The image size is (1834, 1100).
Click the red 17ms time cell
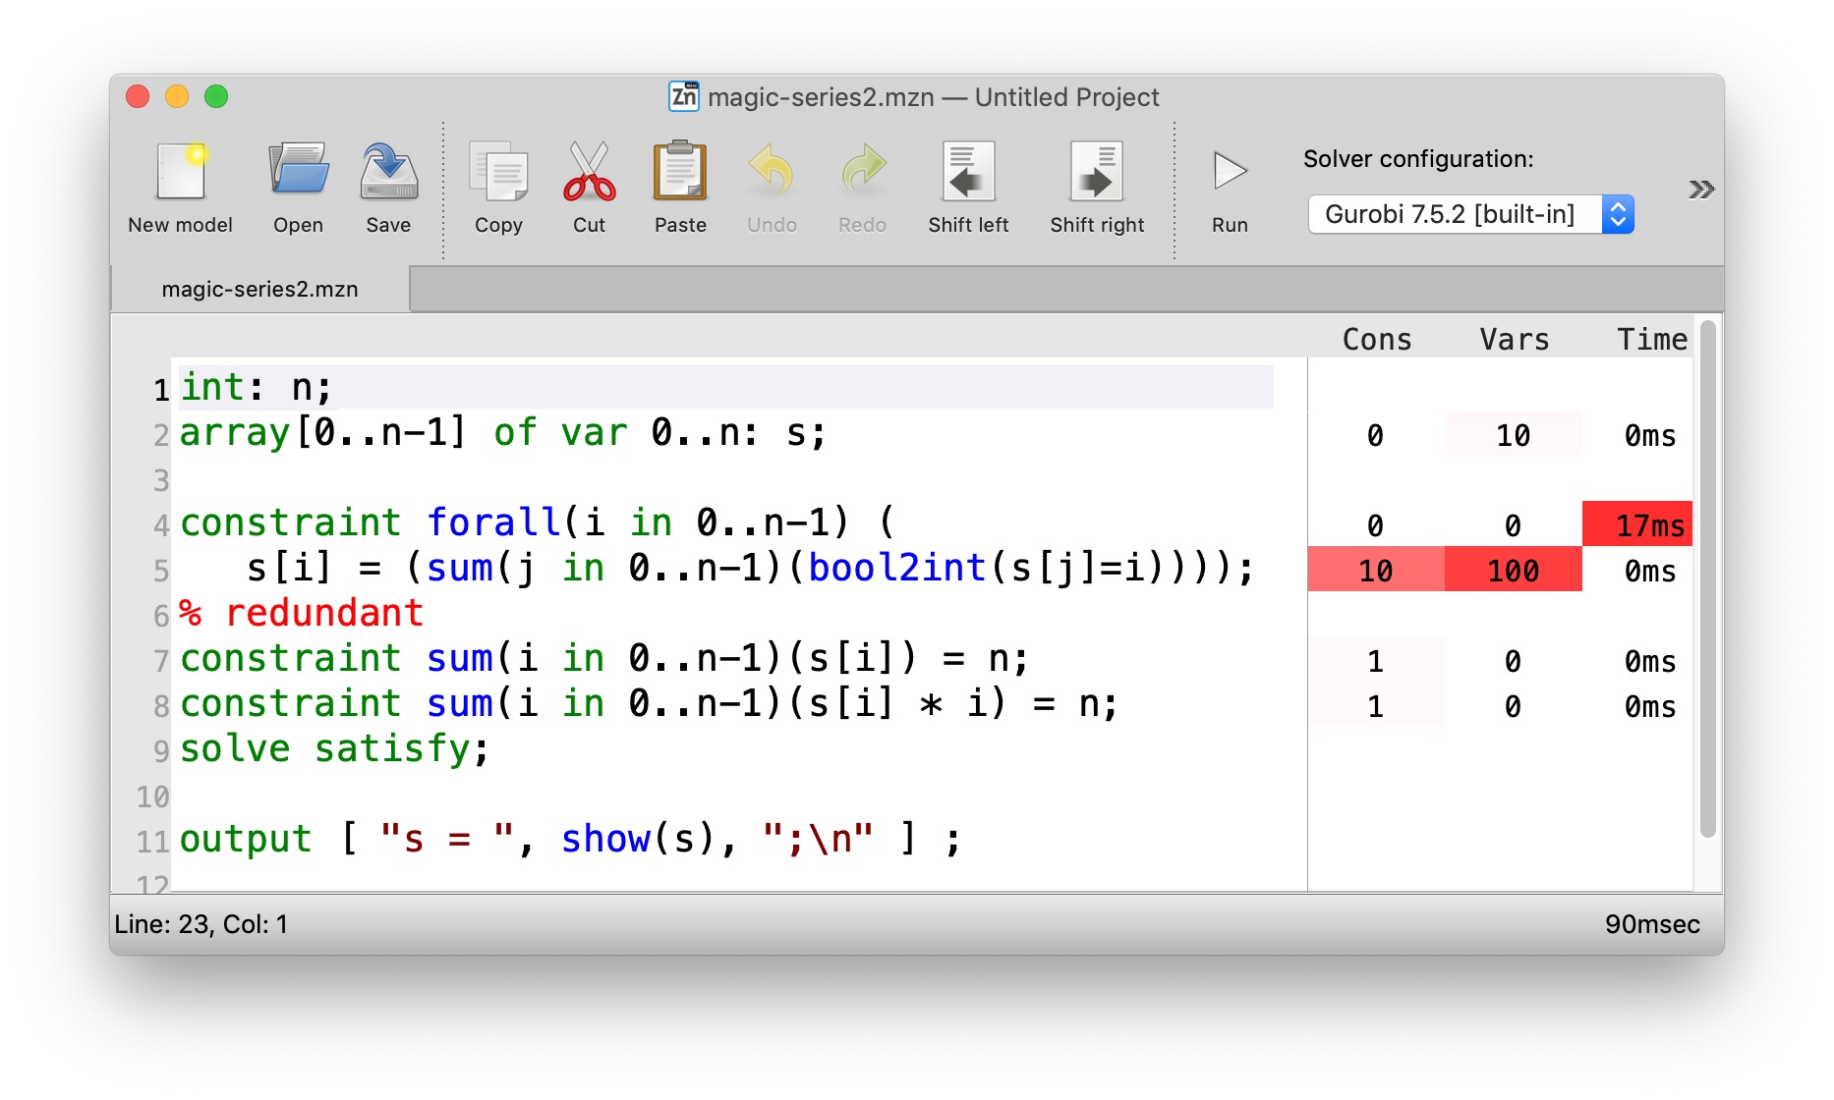(1637, 524)
